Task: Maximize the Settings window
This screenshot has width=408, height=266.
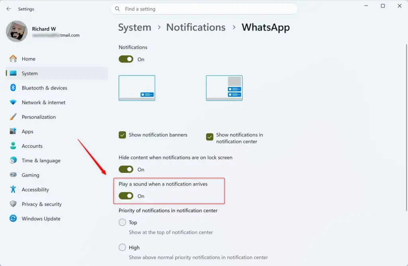Action: click(x=383, y=6)
